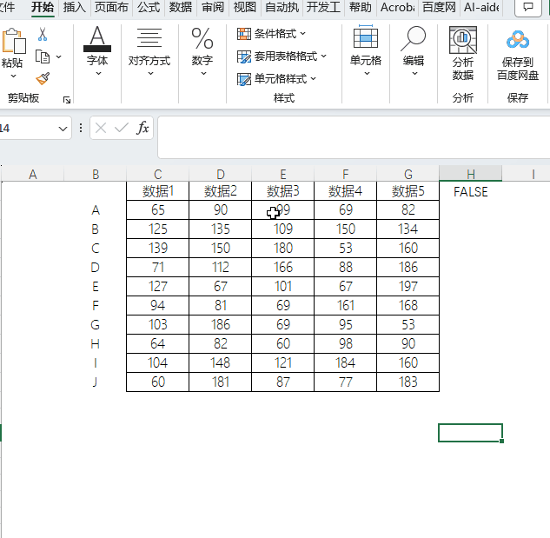550x538 pixels.
Task: Open the AI-aided tab
Action: click(481, 7)
